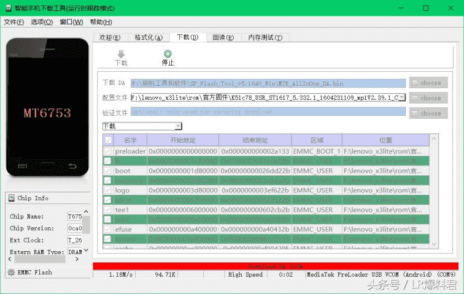Click the 下载 DA file path field
This screenshot has height=294, width=464.
click(x=268, y=83)
